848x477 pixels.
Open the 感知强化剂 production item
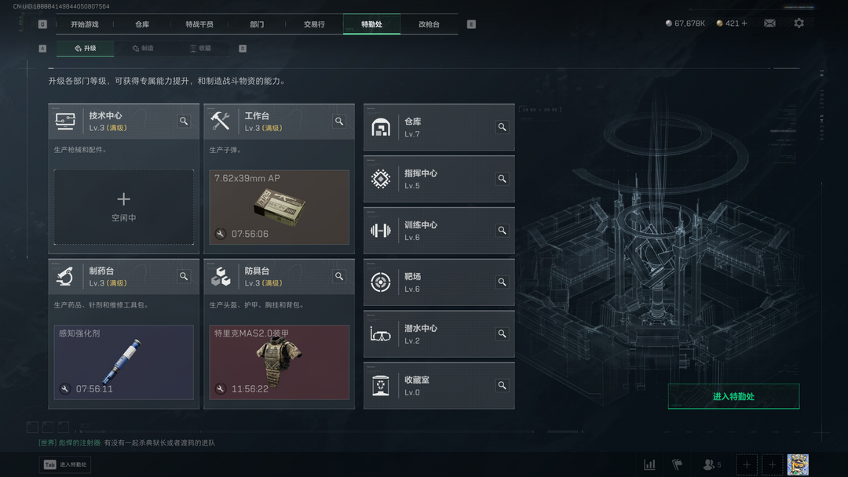pyautogui.click(x=124, y=362)
